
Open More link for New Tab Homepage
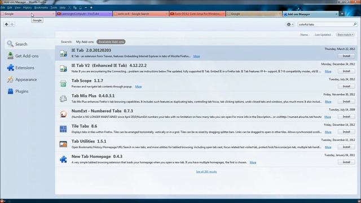point(253,162)
